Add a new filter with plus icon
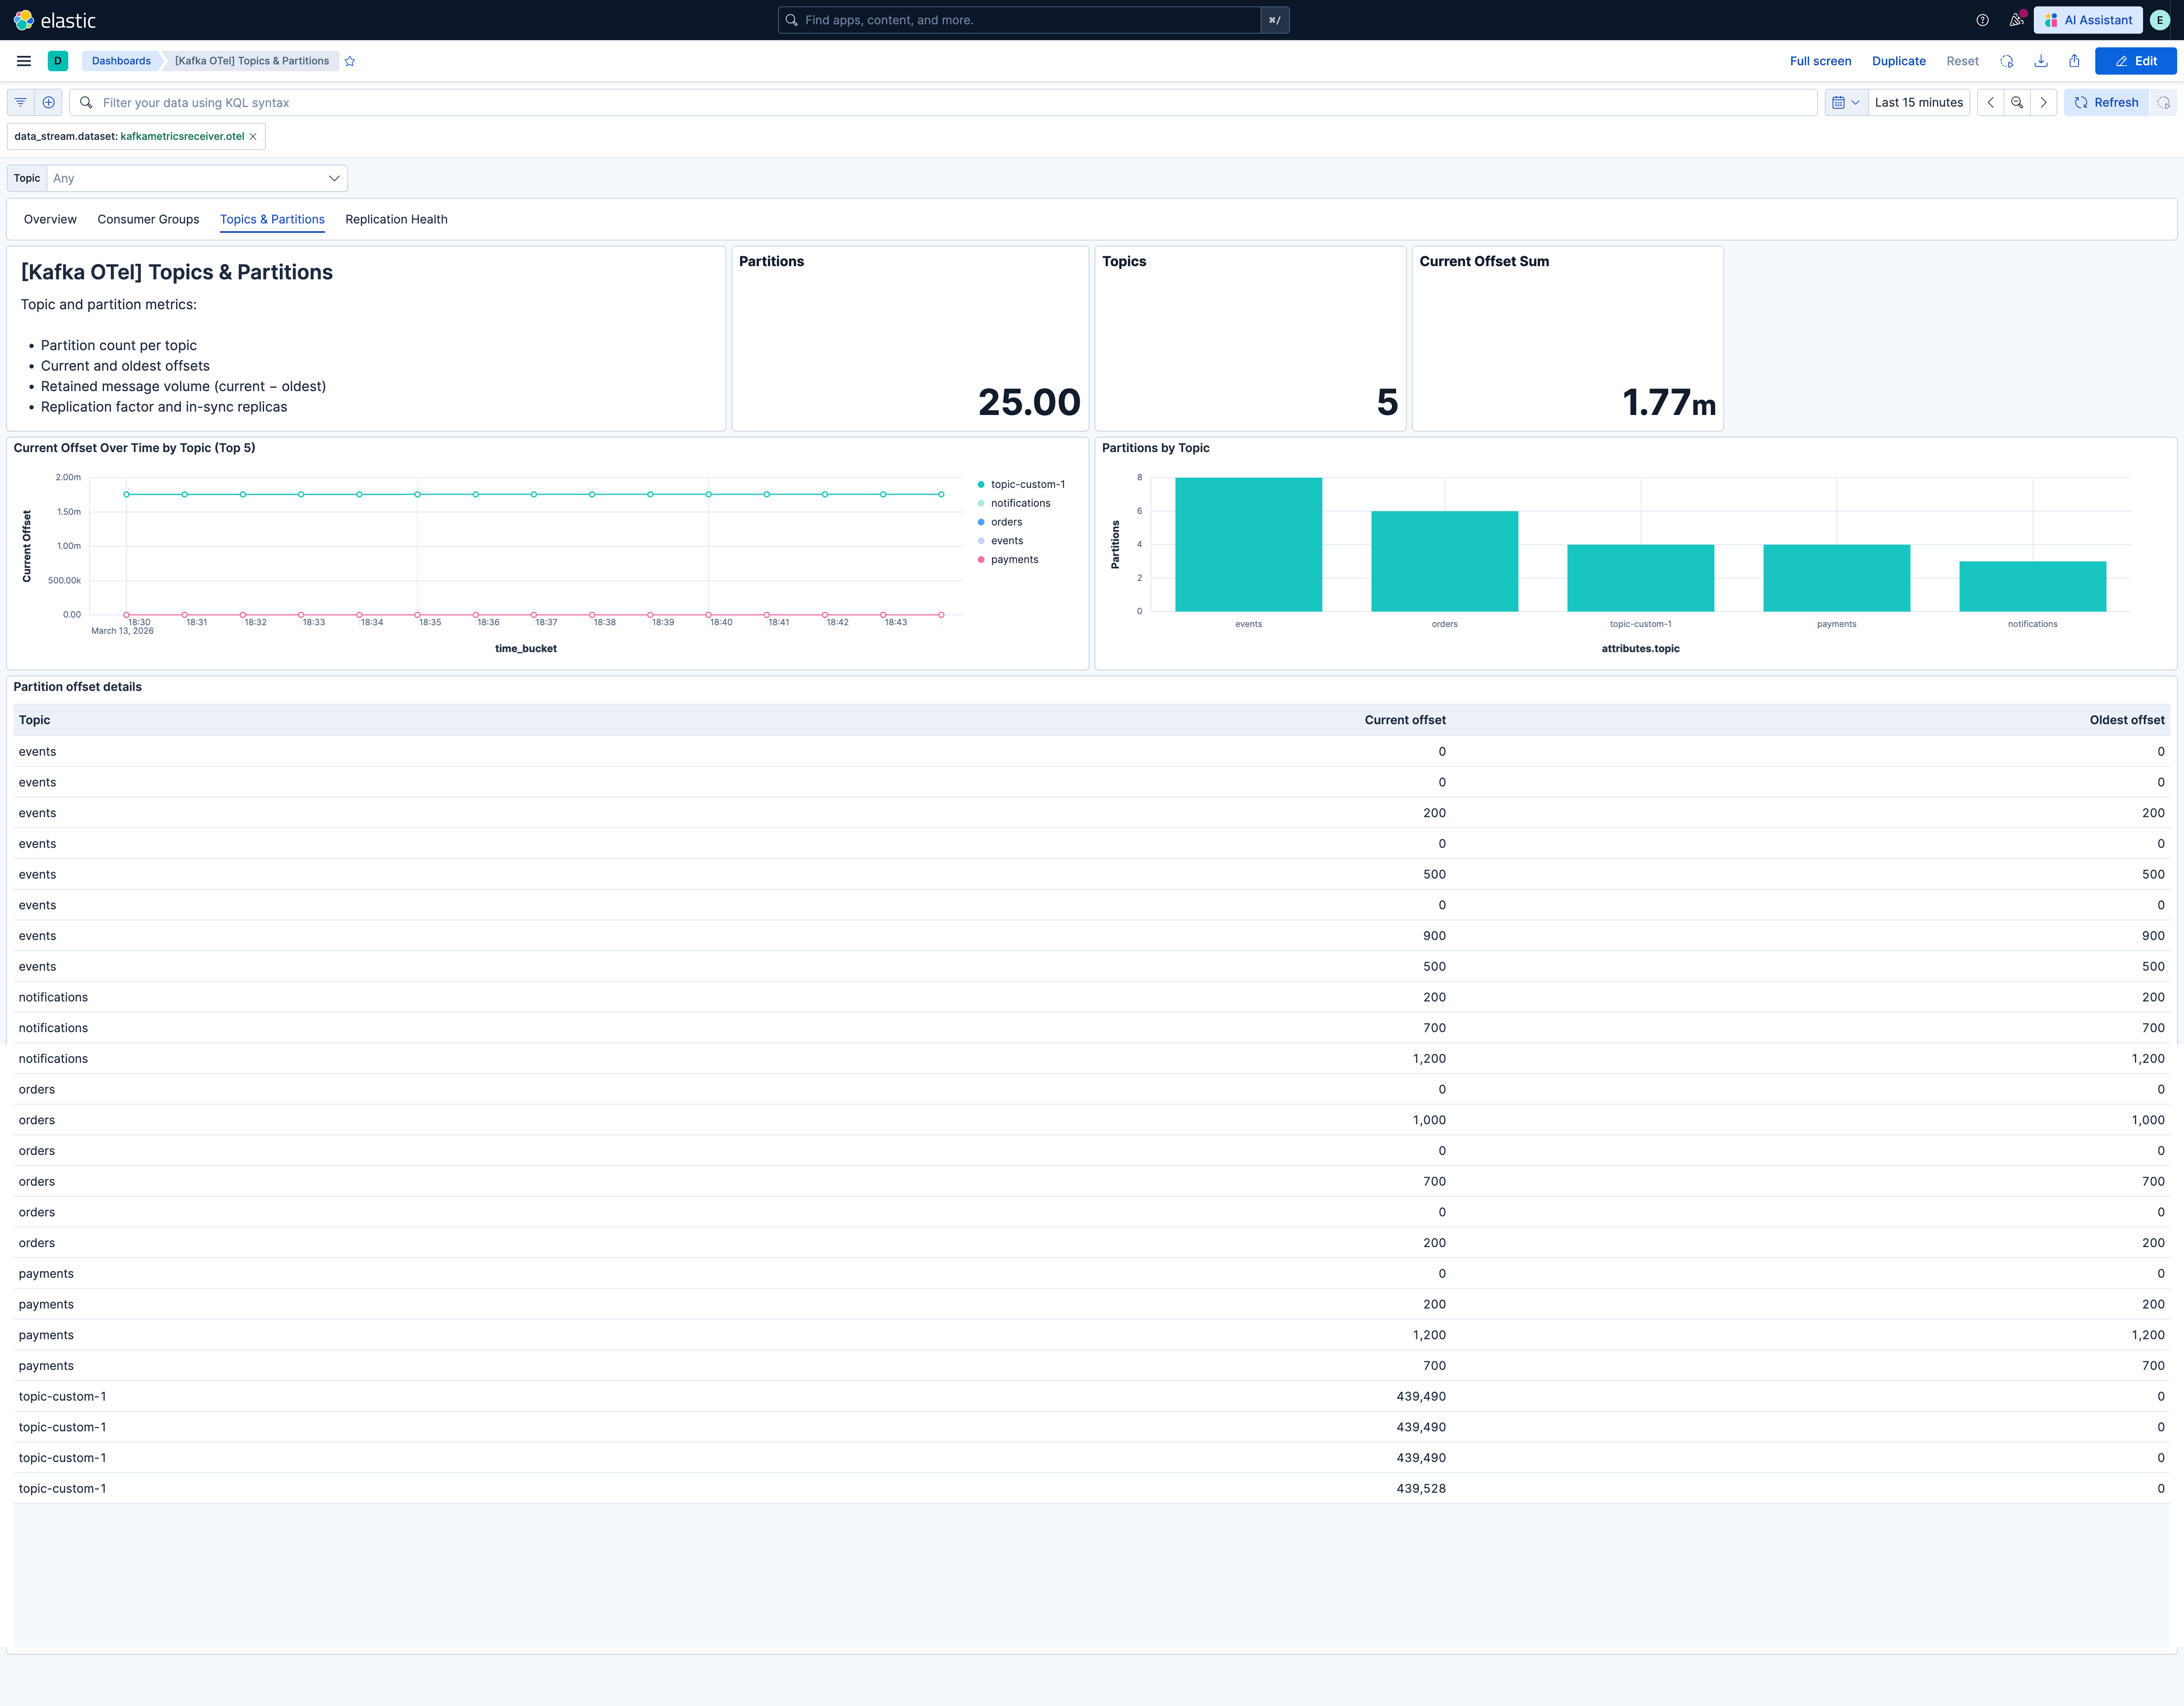2184x1706 pixels. click(48, 102)
